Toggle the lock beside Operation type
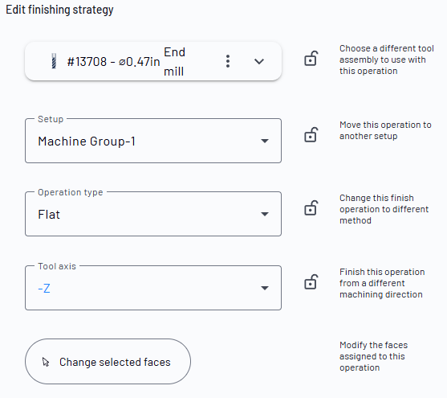The width and height of the screenshot is (447, 398). 311,207
